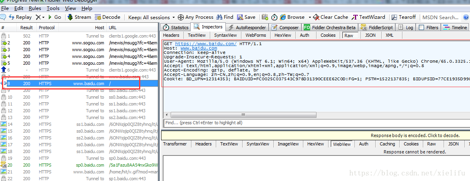Image resolution: width=470 pixels, height=181 pixels.
Task: Click the timer clock icon
Action: [274, 17]
